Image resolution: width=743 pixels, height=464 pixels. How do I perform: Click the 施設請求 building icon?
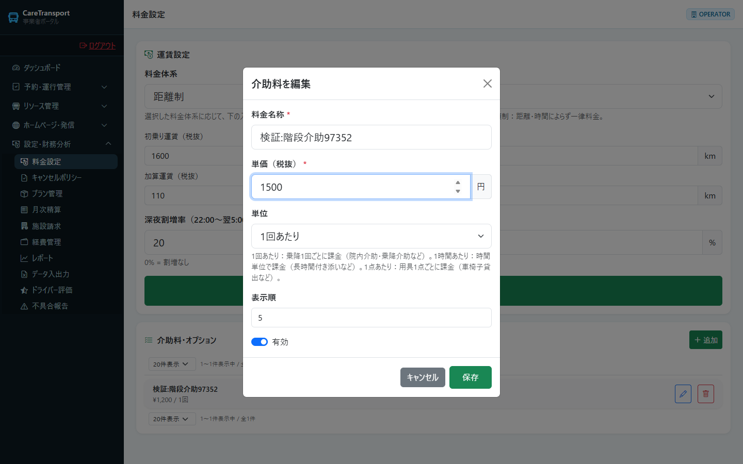click(x=24, y=226)
